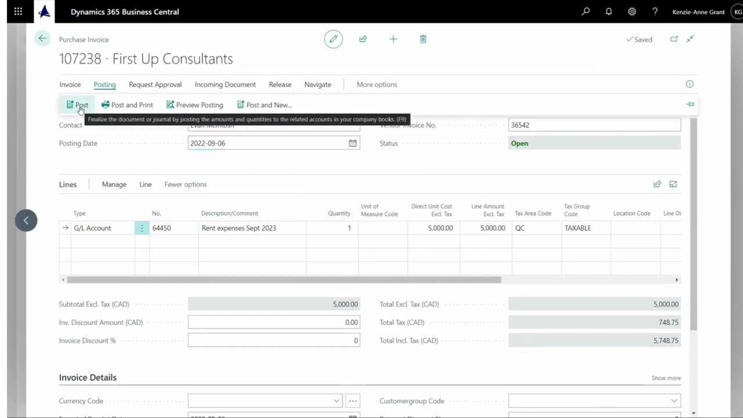The image size is (743, 418).
Task: Open the Navigate menu
Action: tap(318, 84)
